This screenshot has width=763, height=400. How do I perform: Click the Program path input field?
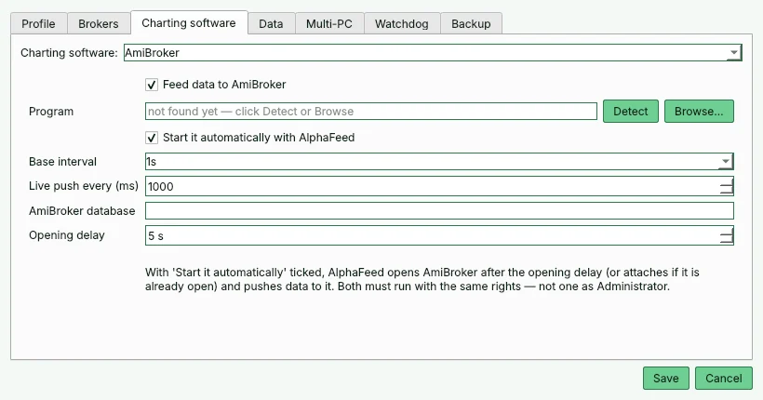[x=370, y=112]
